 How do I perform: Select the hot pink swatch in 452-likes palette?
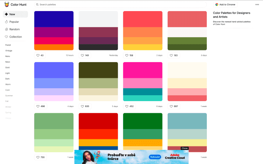(x=143, y=70)
